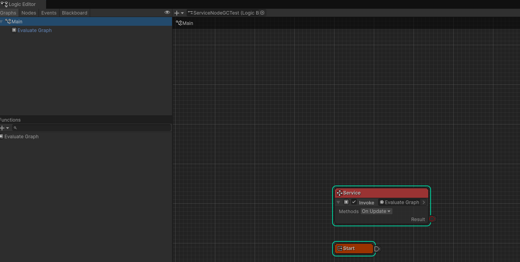Collapse the Main graph tree item
This screenshot has width=520, height=262.
coord(2,22)
